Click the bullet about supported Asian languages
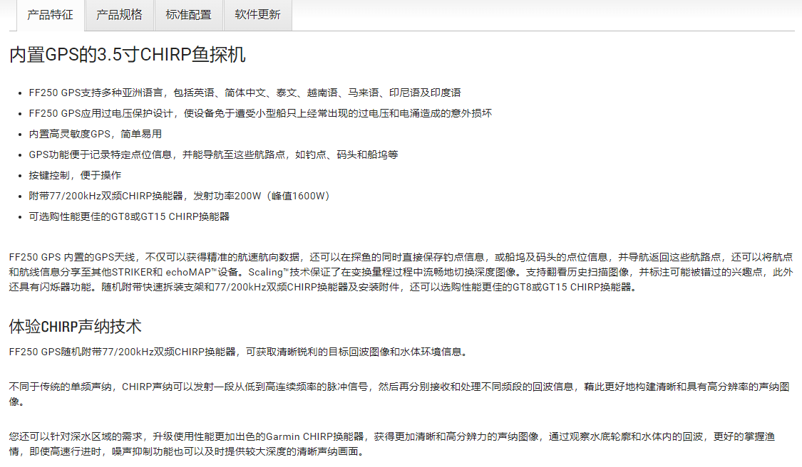802x467 pixels. click(x=245, y=93)
